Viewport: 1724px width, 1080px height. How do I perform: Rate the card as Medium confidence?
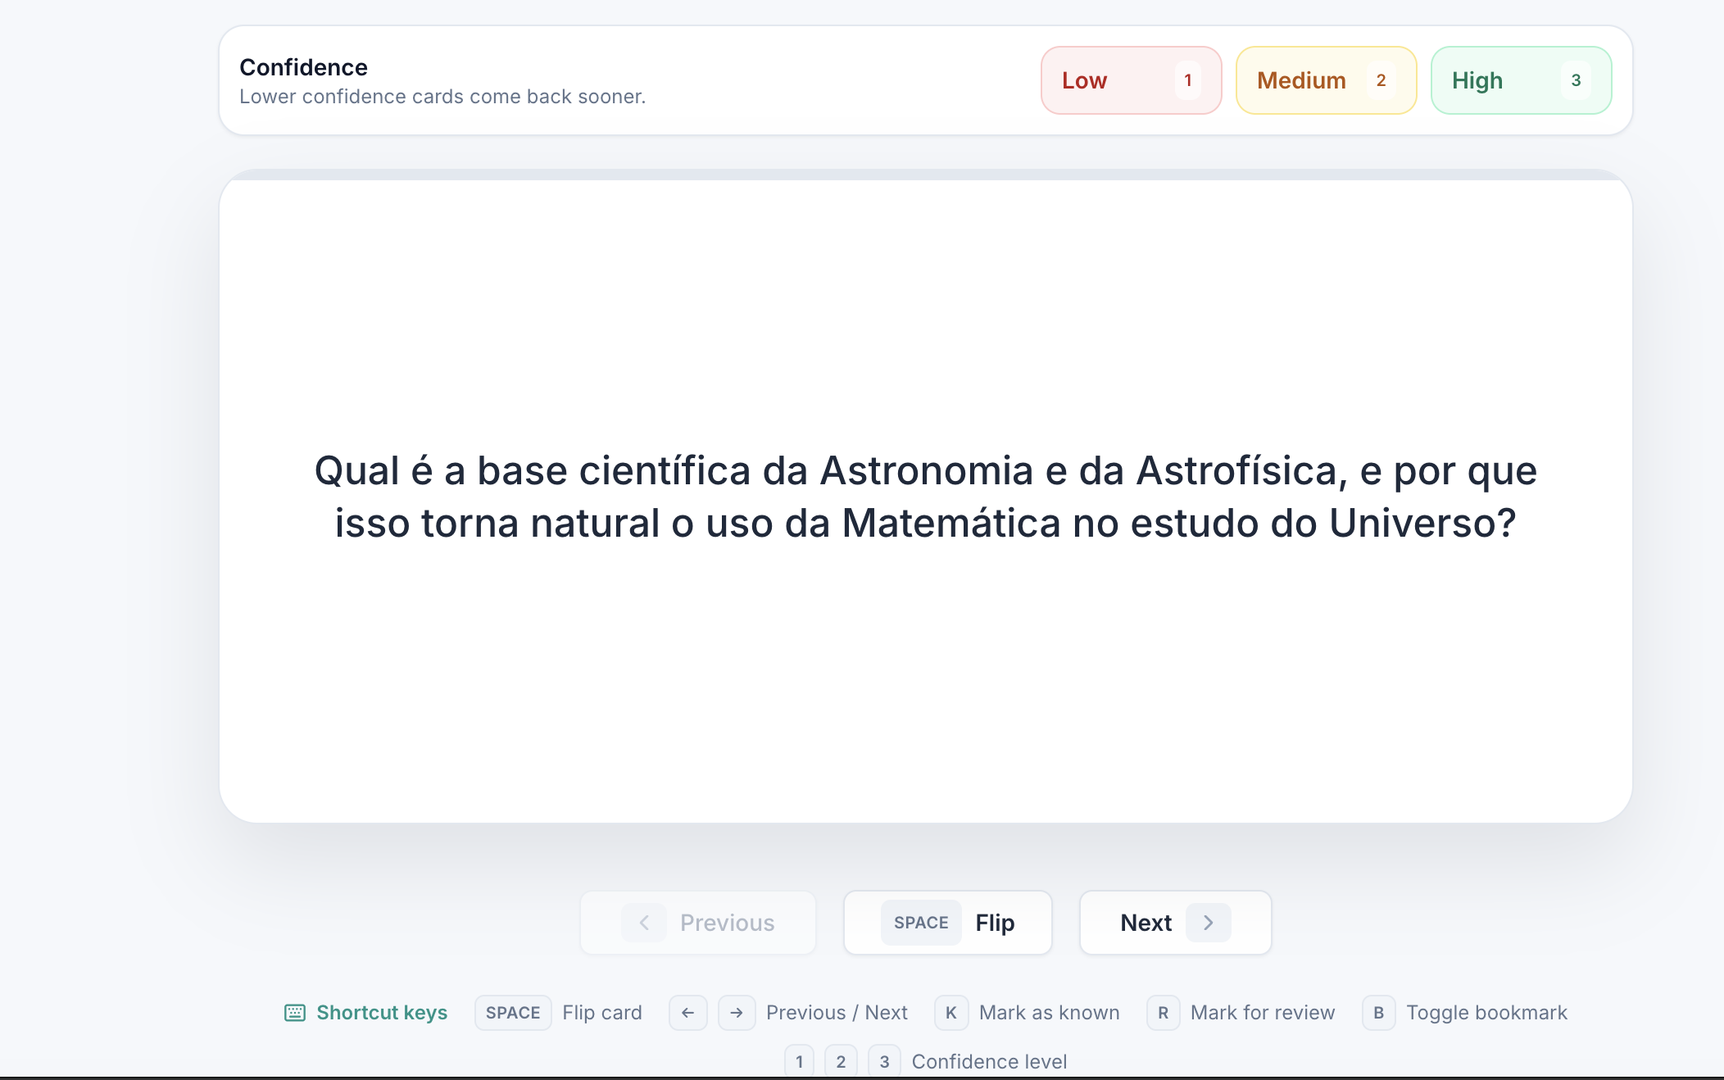(1326, 80)
